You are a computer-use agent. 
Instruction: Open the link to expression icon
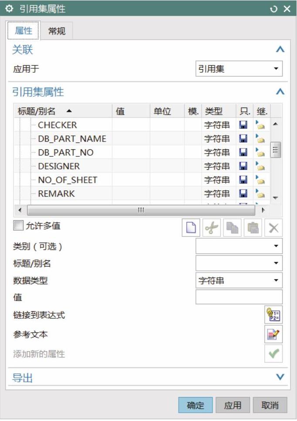point(273,315)
